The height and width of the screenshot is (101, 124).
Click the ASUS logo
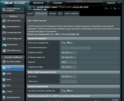[x=8, y=3]
